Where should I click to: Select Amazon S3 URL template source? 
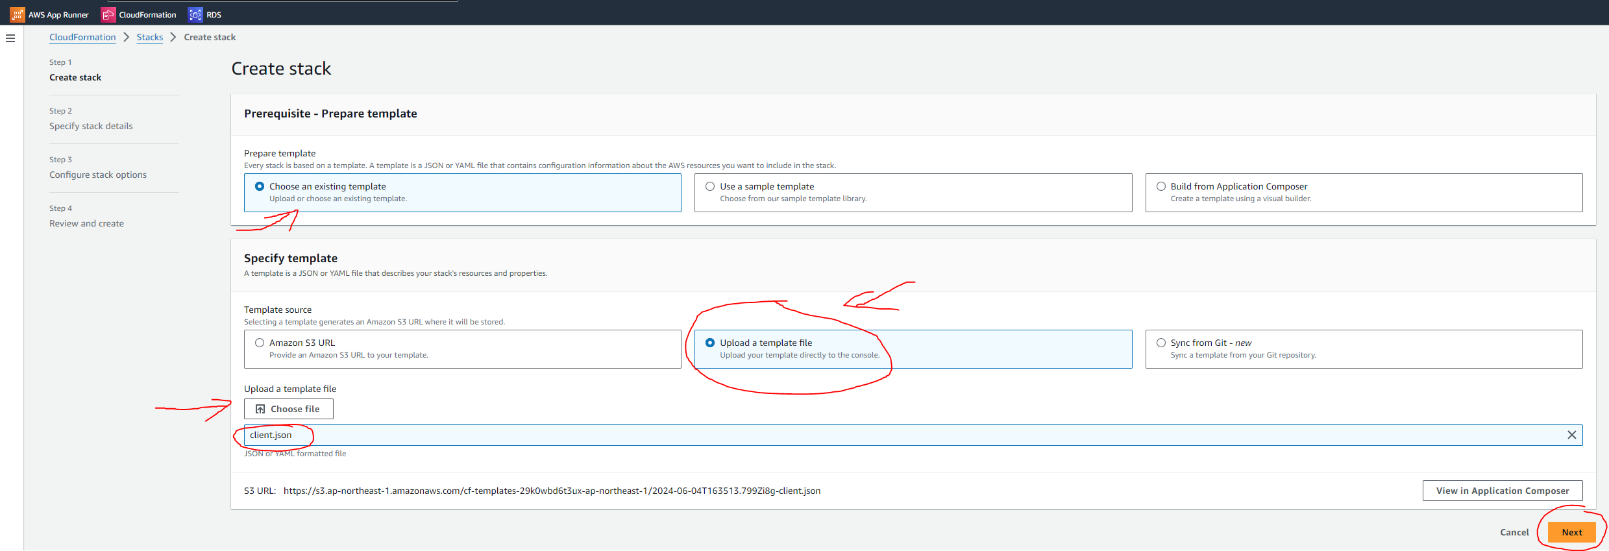462,349
